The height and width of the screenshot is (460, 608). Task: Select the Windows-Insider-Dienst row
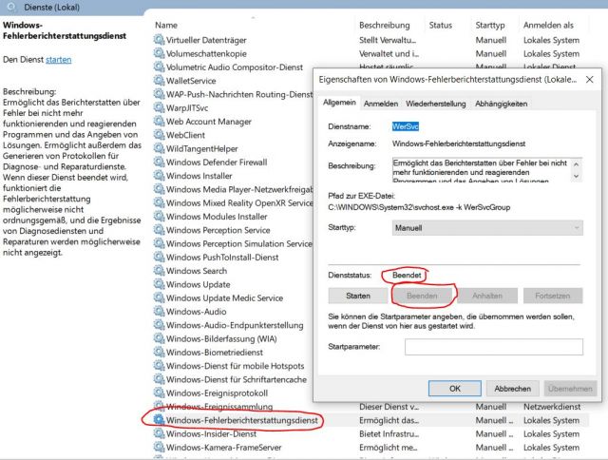(211, 433)
